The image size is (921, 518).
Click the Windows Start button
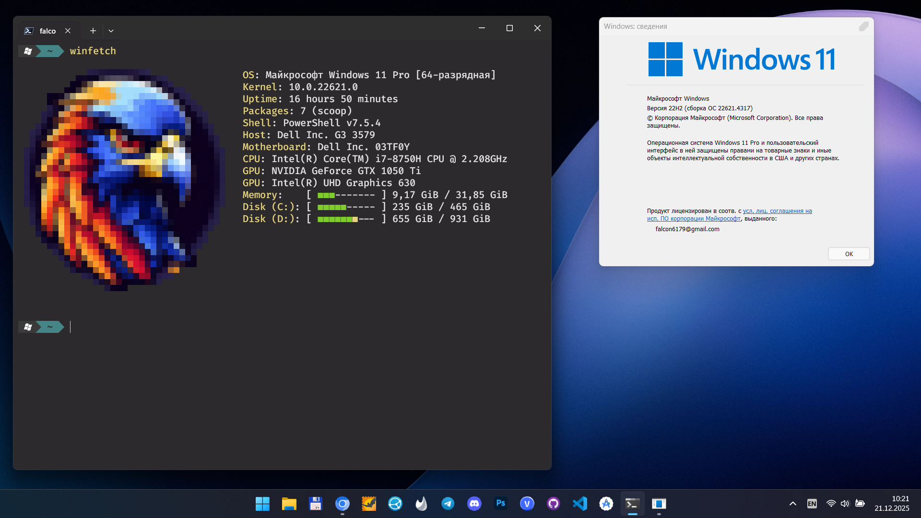pyautogui.click(x=262, y=504)
